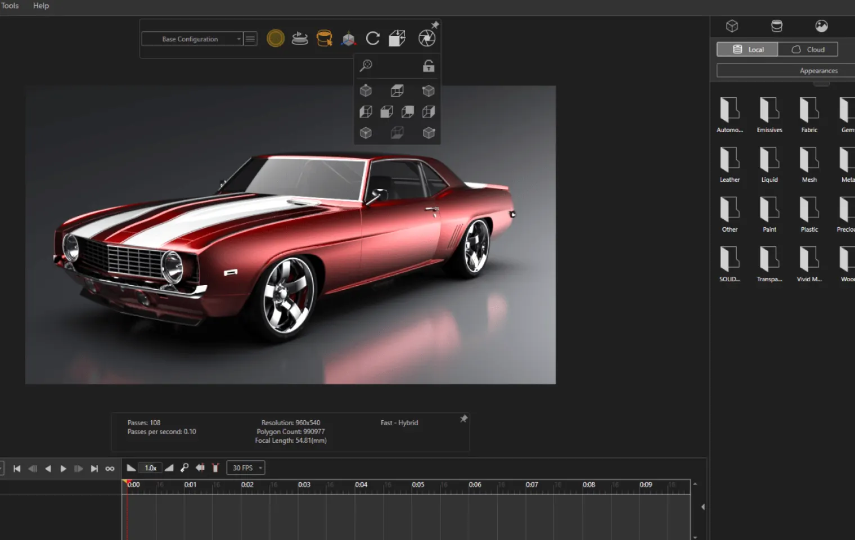Viewport: 855px width, 540px height.
Task: Click the timeline scroll up arrow
Action: (x=695, y=484)
